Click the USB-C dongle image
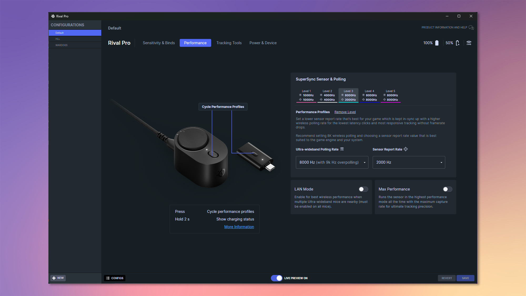This screenshot has height=296, width=526. [256, 156]
